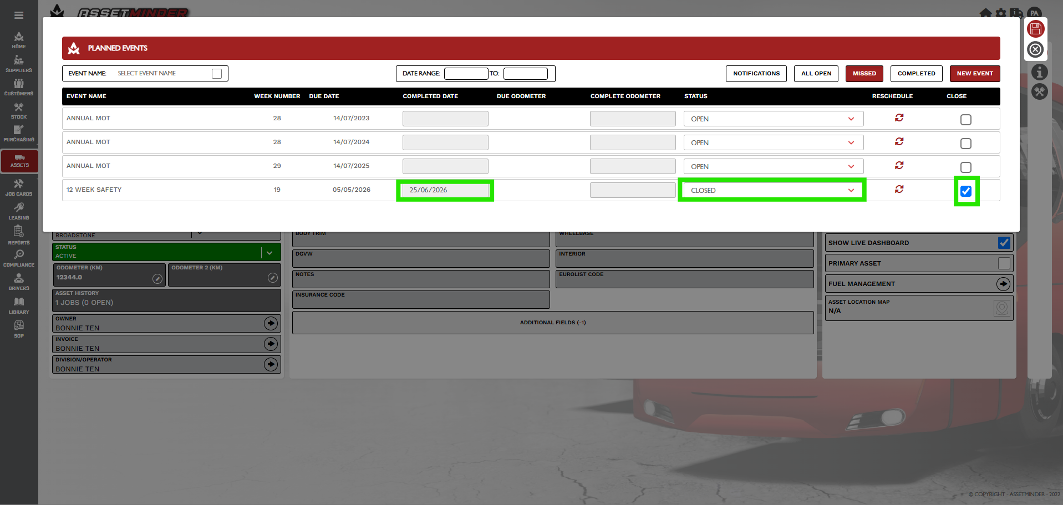Tick the Close checkbox for the 14/07/2023 MOT
Viewport: 1063px width, 505px height.
point(965,120)
